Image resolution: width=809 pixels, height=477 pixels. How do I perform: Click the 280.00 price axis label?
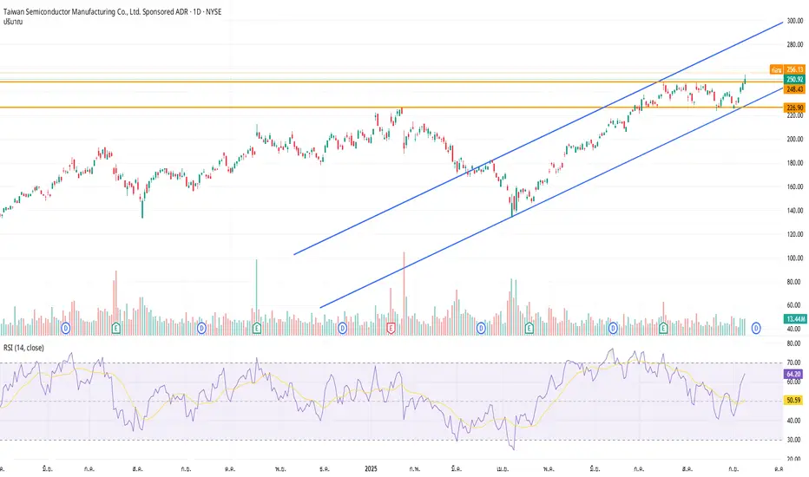(794, 45)
